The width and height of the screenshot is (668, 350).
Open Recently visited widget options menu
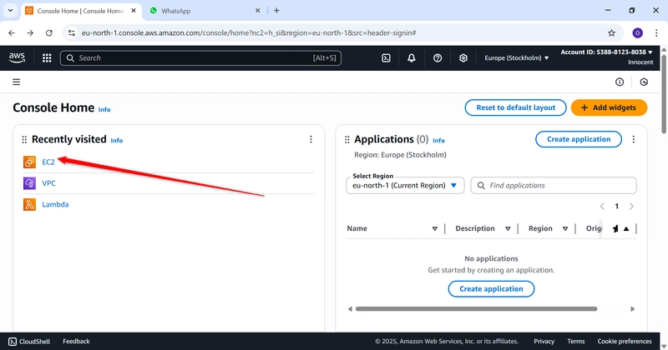point(311,139)
